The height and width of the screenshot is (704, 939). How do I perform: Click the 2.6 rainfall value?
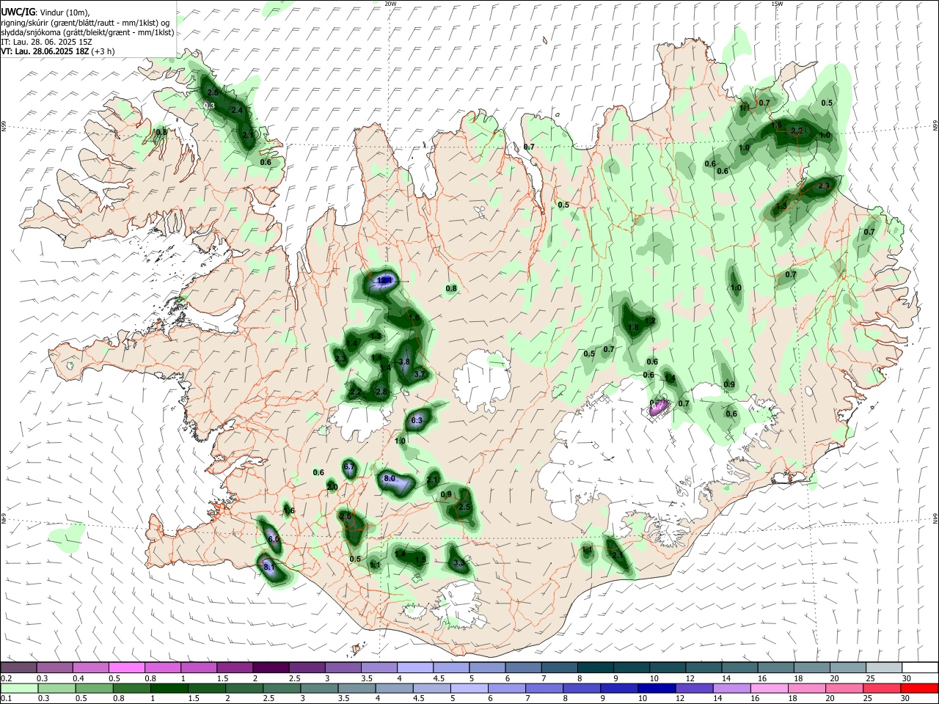(x=347, y=517)
